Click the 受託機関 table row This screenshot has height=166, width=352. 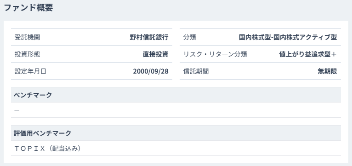point(91,37)
